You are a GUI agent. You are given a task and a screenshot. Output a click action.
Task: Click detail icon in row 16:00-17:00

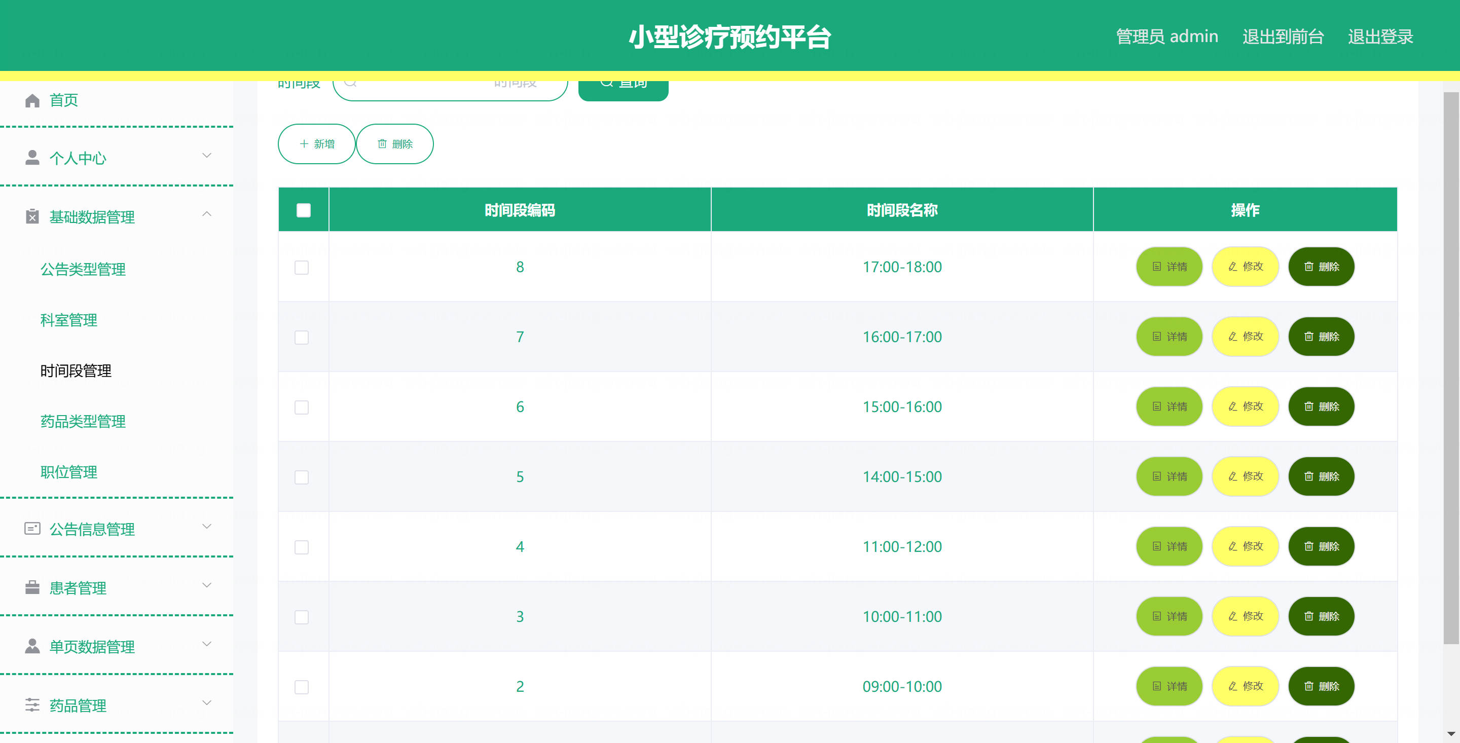coord(1157,337)
